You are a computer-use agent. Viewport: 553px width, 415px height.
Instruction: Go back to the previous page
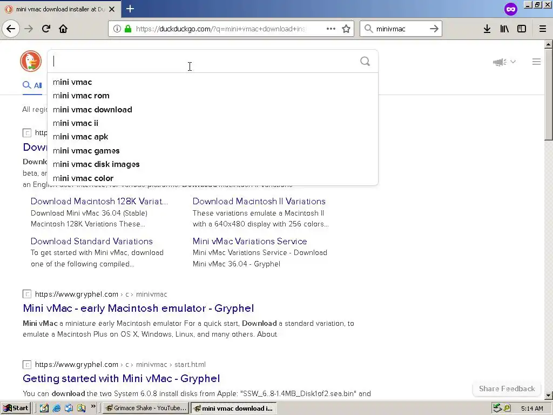point(11,29)
